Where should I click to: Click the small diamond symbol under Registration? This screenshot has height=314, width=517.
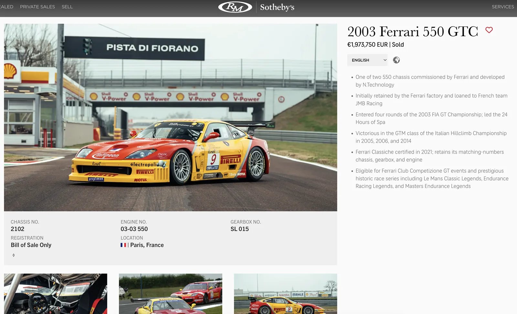(x=14, y=255)
